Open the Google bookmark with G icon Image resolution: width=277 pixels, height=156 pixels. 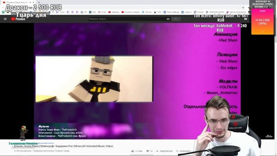tap(84, 12)
